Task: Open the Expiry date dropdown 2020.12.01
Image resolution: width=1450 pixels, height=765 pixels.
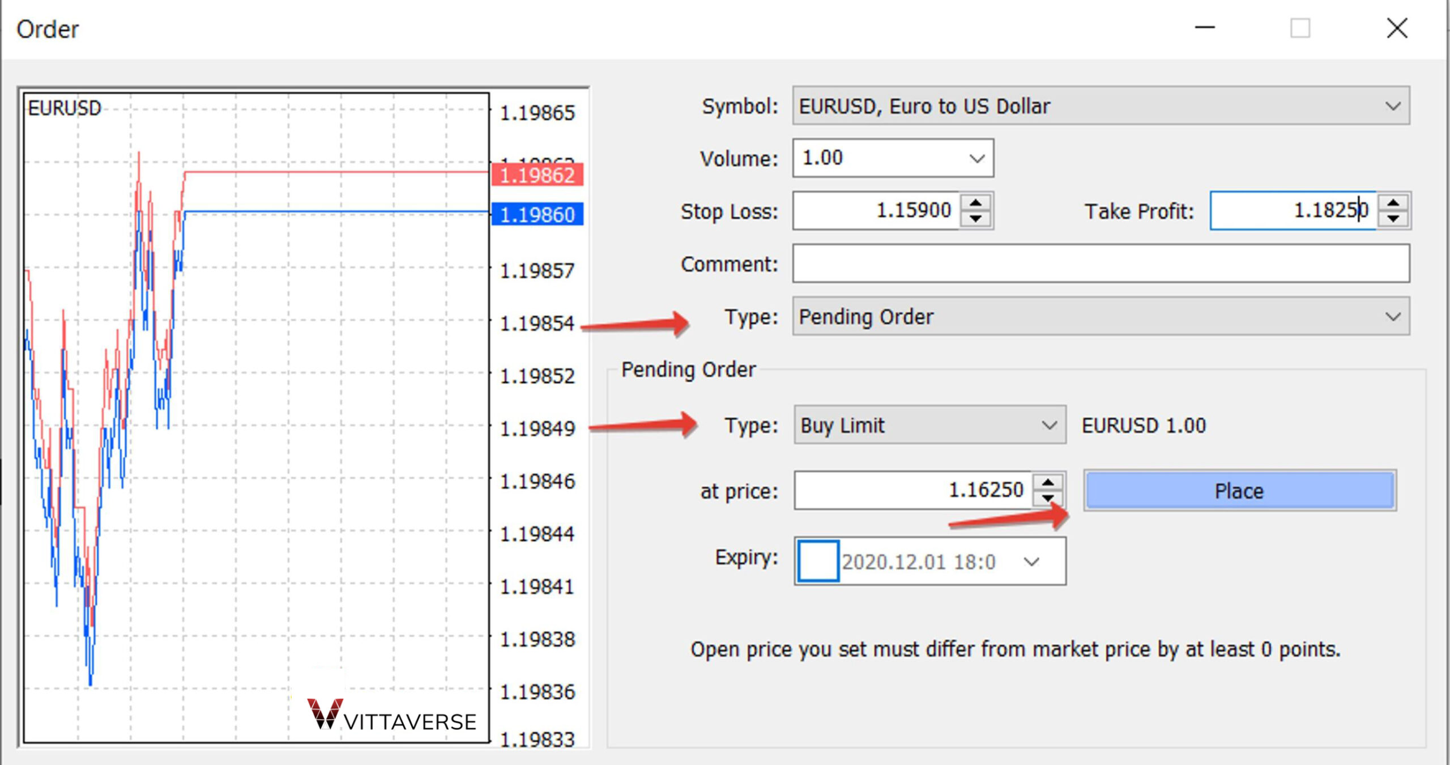Action: coord(1031,562)
